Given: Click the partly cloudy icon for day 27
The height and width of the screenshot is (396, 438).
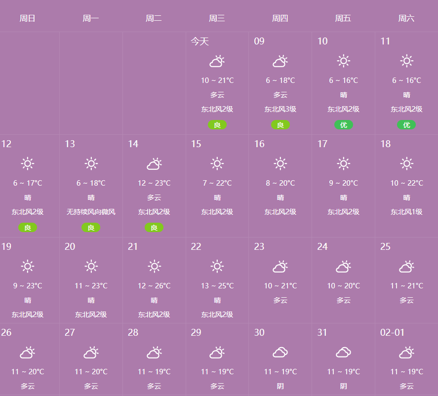Looking at the screenshot, I should (x=91, y=353).
